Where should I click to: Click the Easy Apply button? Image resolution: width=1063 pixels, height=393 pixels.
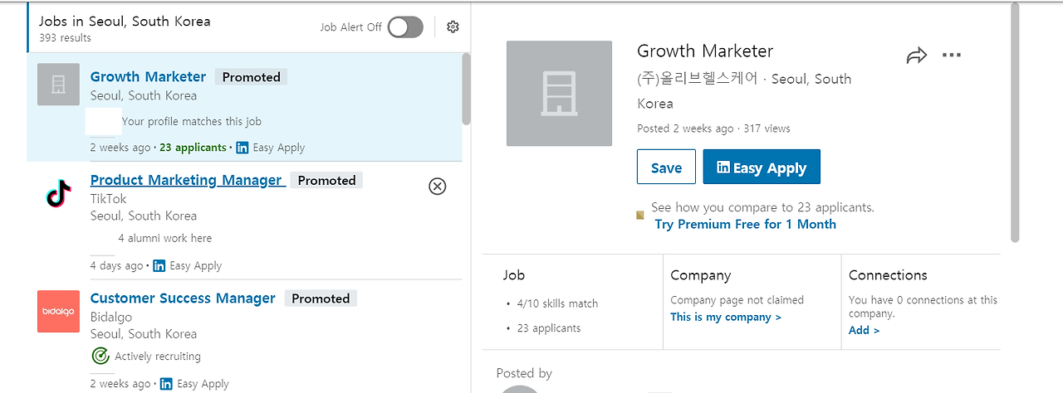click(762, 167)
